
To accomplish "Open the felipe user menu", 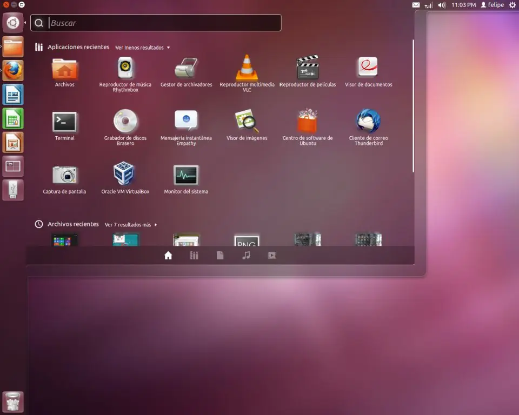I will (x=493, y=5).
